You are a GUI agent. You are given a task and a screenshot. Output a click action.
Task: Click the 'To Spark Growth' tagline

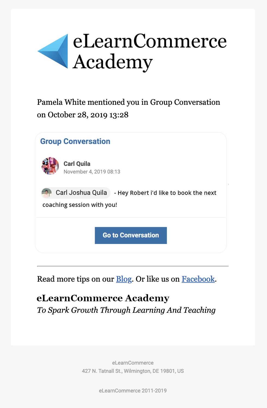click(126, 310)
